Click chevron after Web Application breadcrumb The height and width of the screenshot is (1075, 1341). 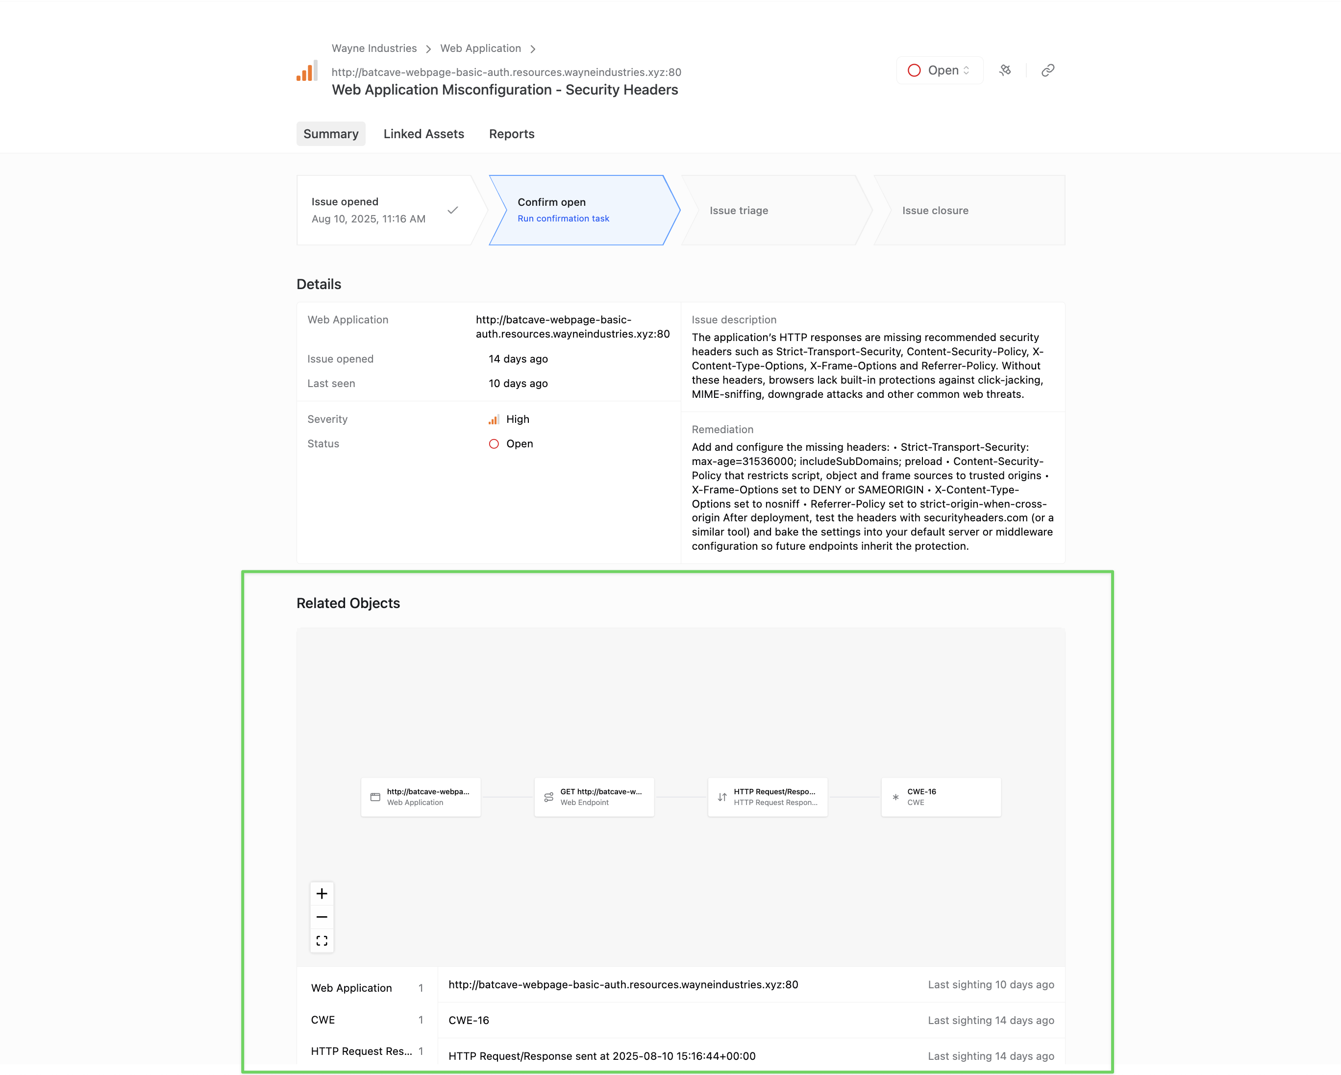(533, 49)
